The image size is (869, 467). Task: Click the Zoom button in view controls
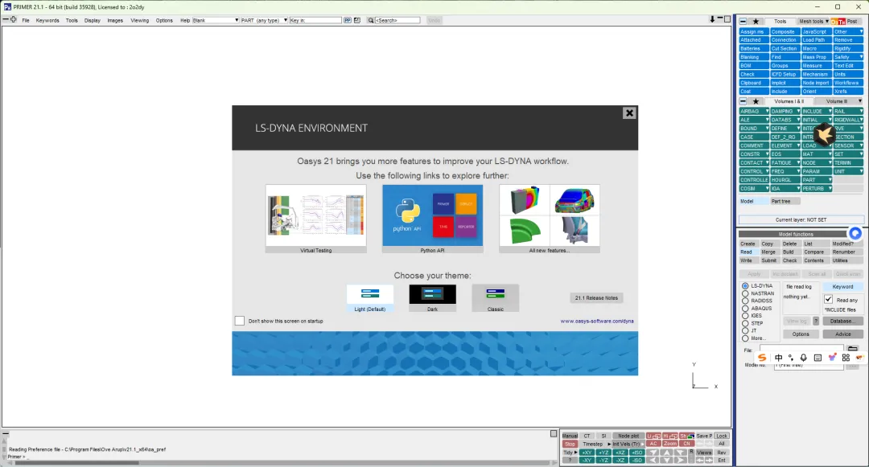(x=670, y=444)
